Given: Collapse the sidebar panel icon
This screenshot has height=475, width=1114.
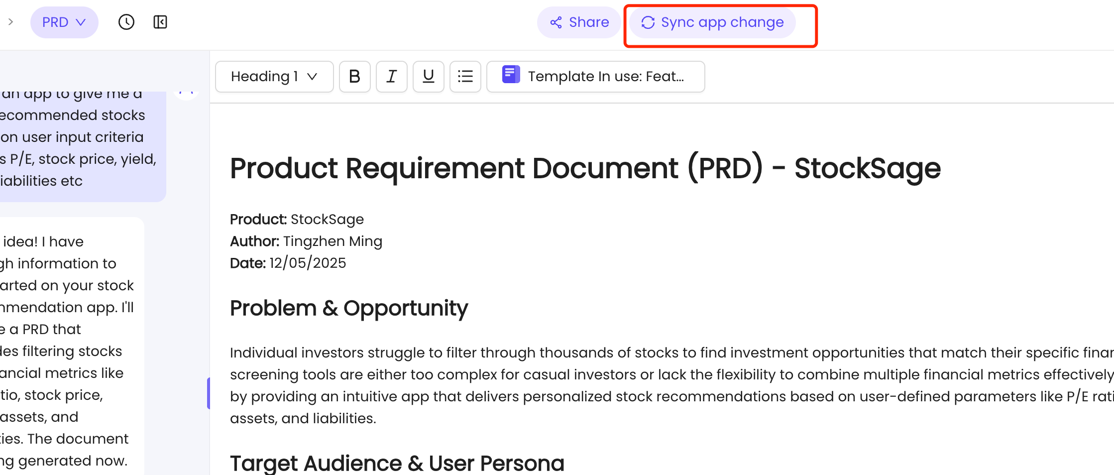Looking at the screenshot, I should [160, 22].
